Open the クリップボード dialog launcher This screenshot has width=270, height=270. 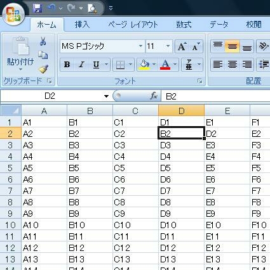click(50, 81)
